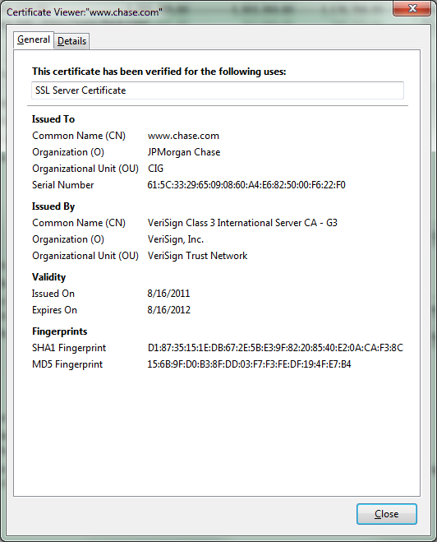Click the VeriSign, Inc. organization value

(175, 239)
